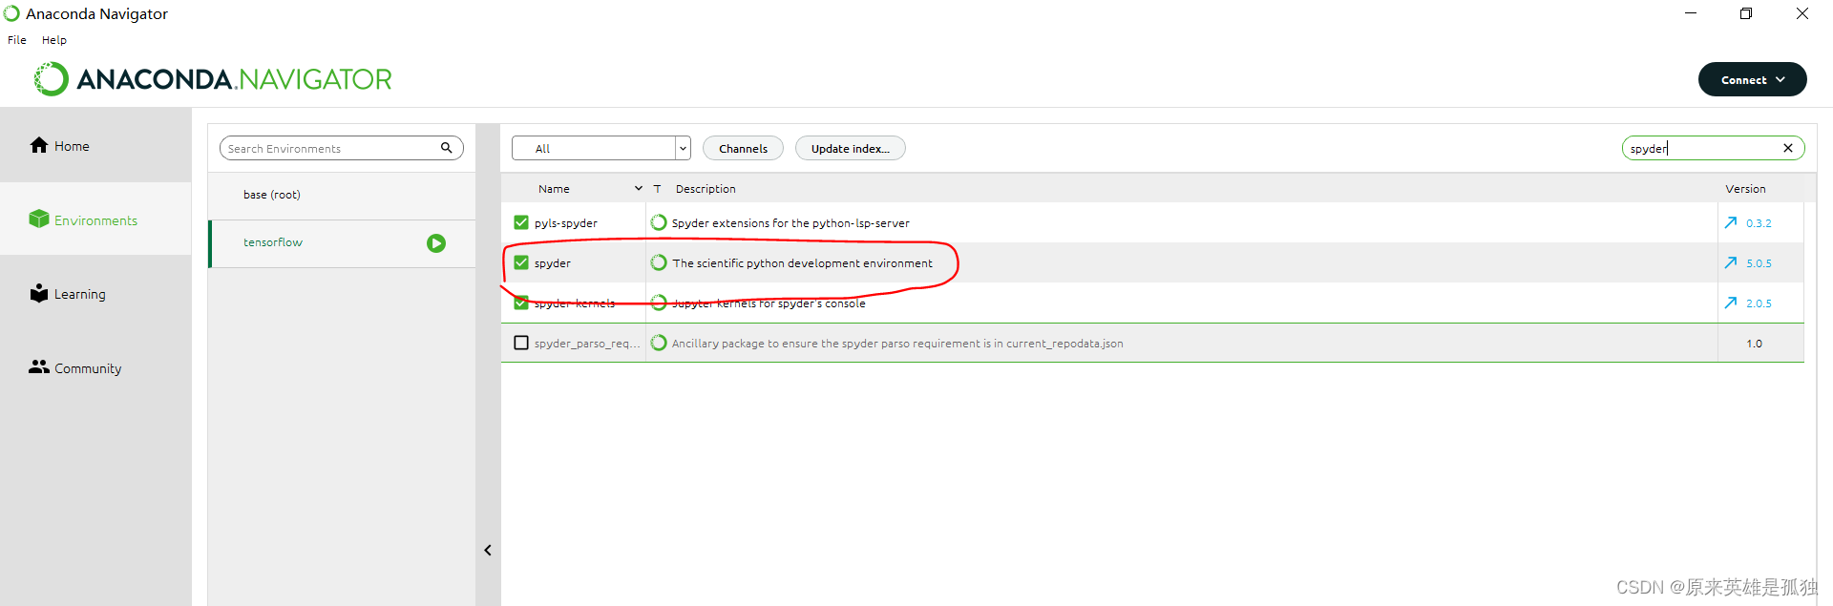Select the Environments sidebar tab
1833x606 pixels.
[95, 219]
